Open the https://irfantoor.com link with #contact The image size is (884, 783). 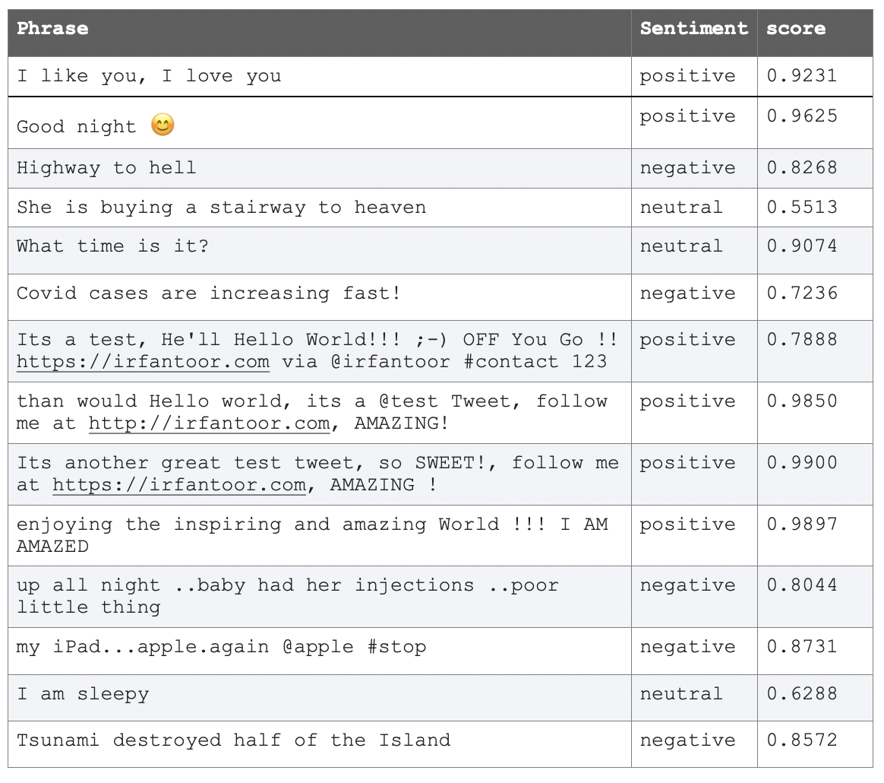[144, 362]
